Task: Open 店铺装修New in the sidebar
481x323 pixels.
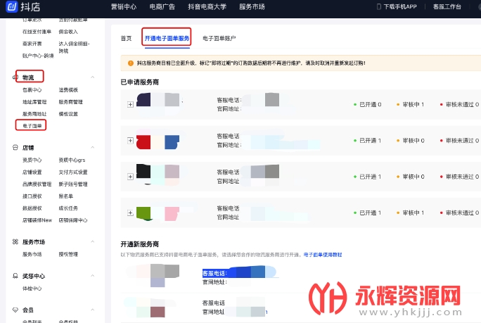Action: point(37,220)
